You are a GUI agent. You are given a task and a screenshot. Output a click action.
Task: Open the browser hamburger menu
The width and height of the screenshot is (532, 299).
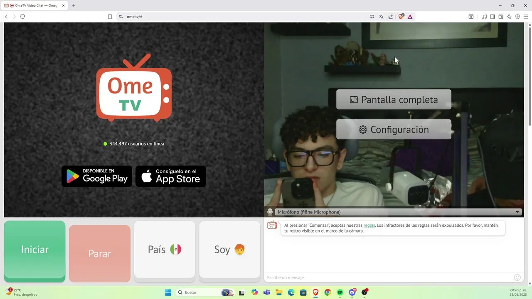pyautogui.click(x=526, y=17)
